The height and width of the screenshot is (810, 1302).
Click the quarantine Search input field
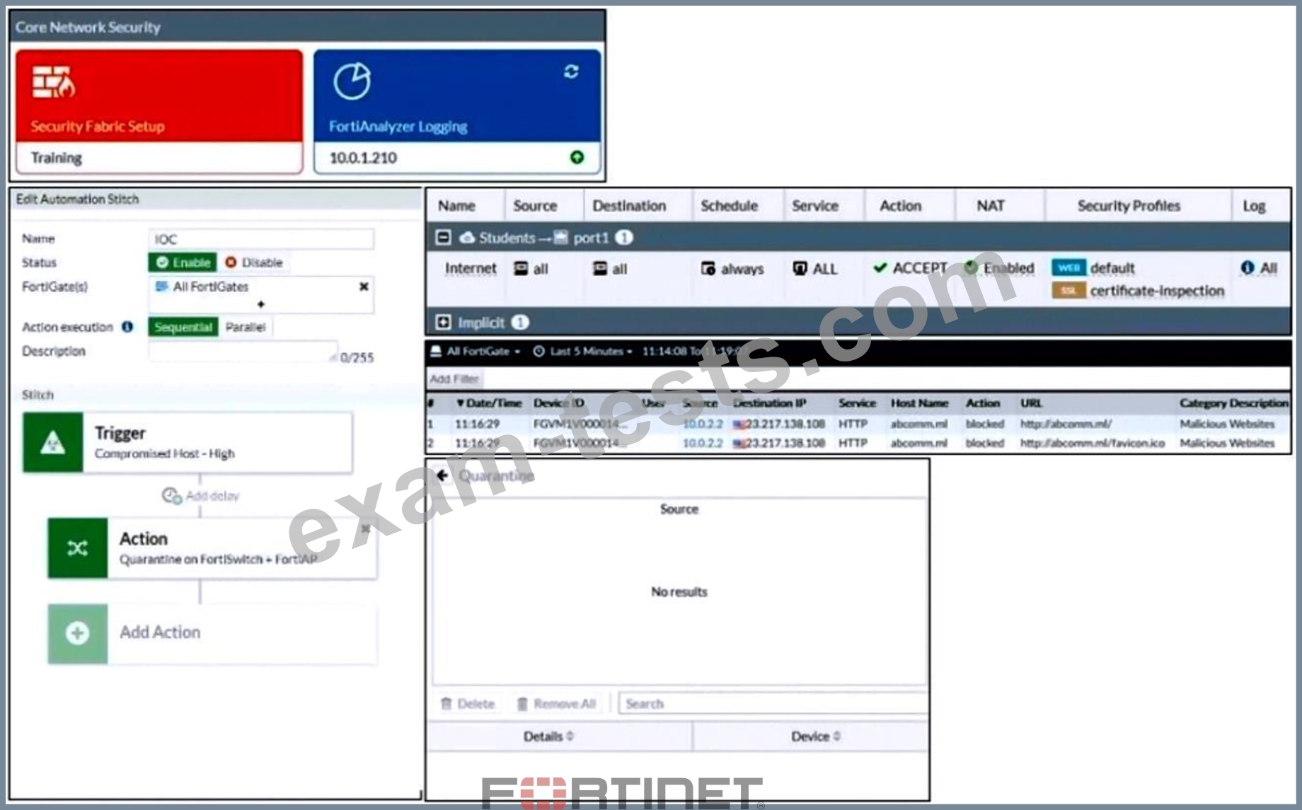click(x=771, y=704)
